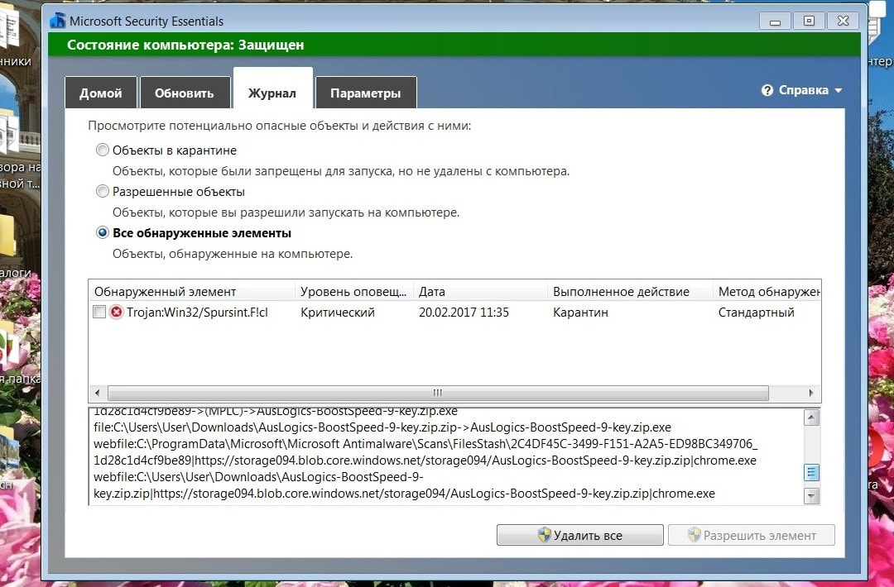Click the line starting with file:C:\Users\User\Downloads
The image size is (894, 587).
click(x=382, y=427)
